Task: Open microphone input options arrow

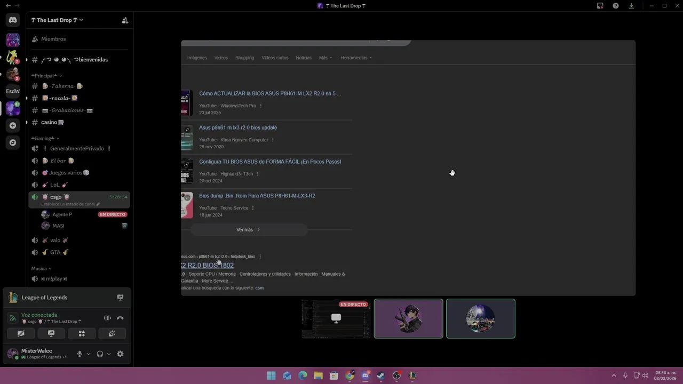Action: point(89,354)
